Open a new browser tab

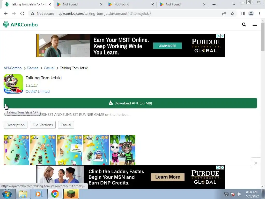214,4
